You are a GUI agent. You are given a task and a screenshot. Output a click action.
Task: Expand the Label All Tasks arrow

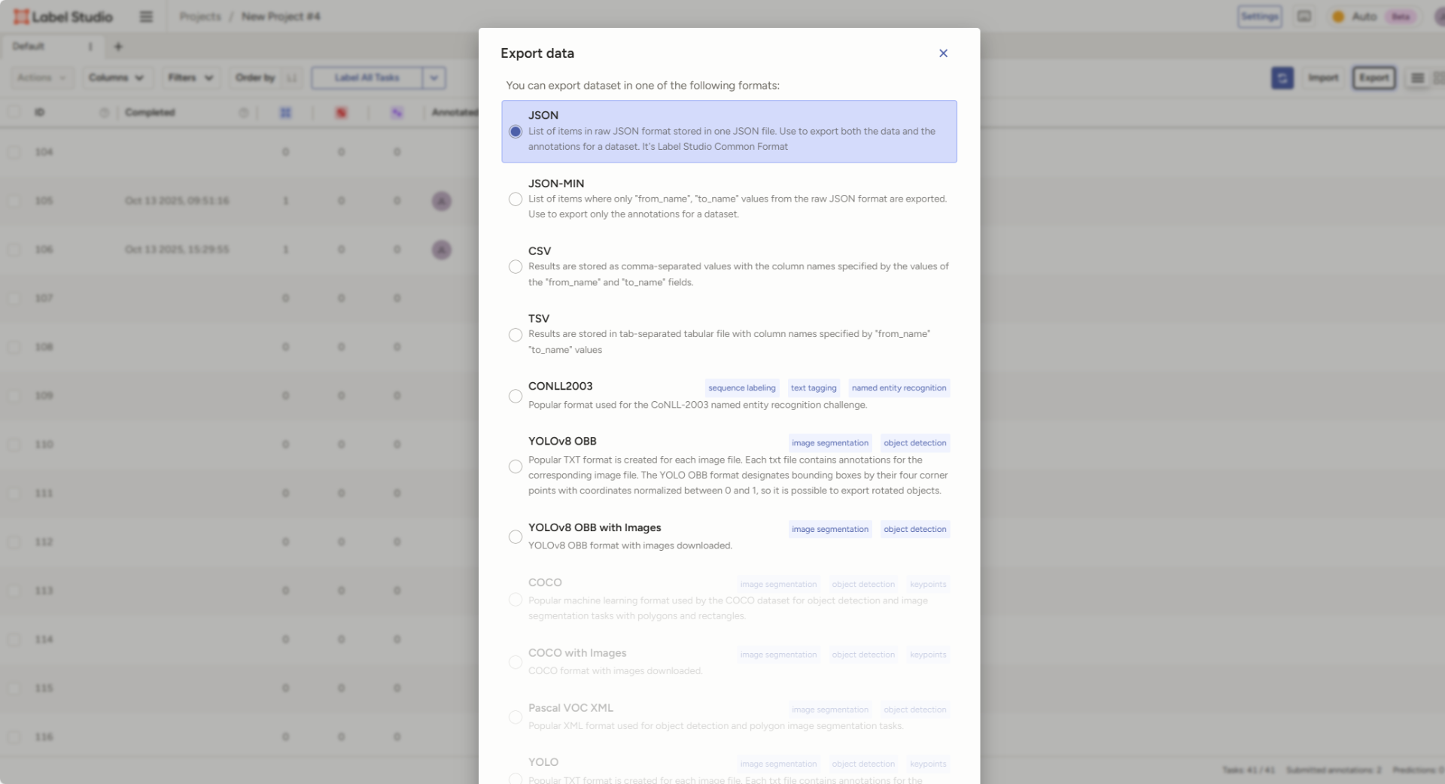(434, 77)
